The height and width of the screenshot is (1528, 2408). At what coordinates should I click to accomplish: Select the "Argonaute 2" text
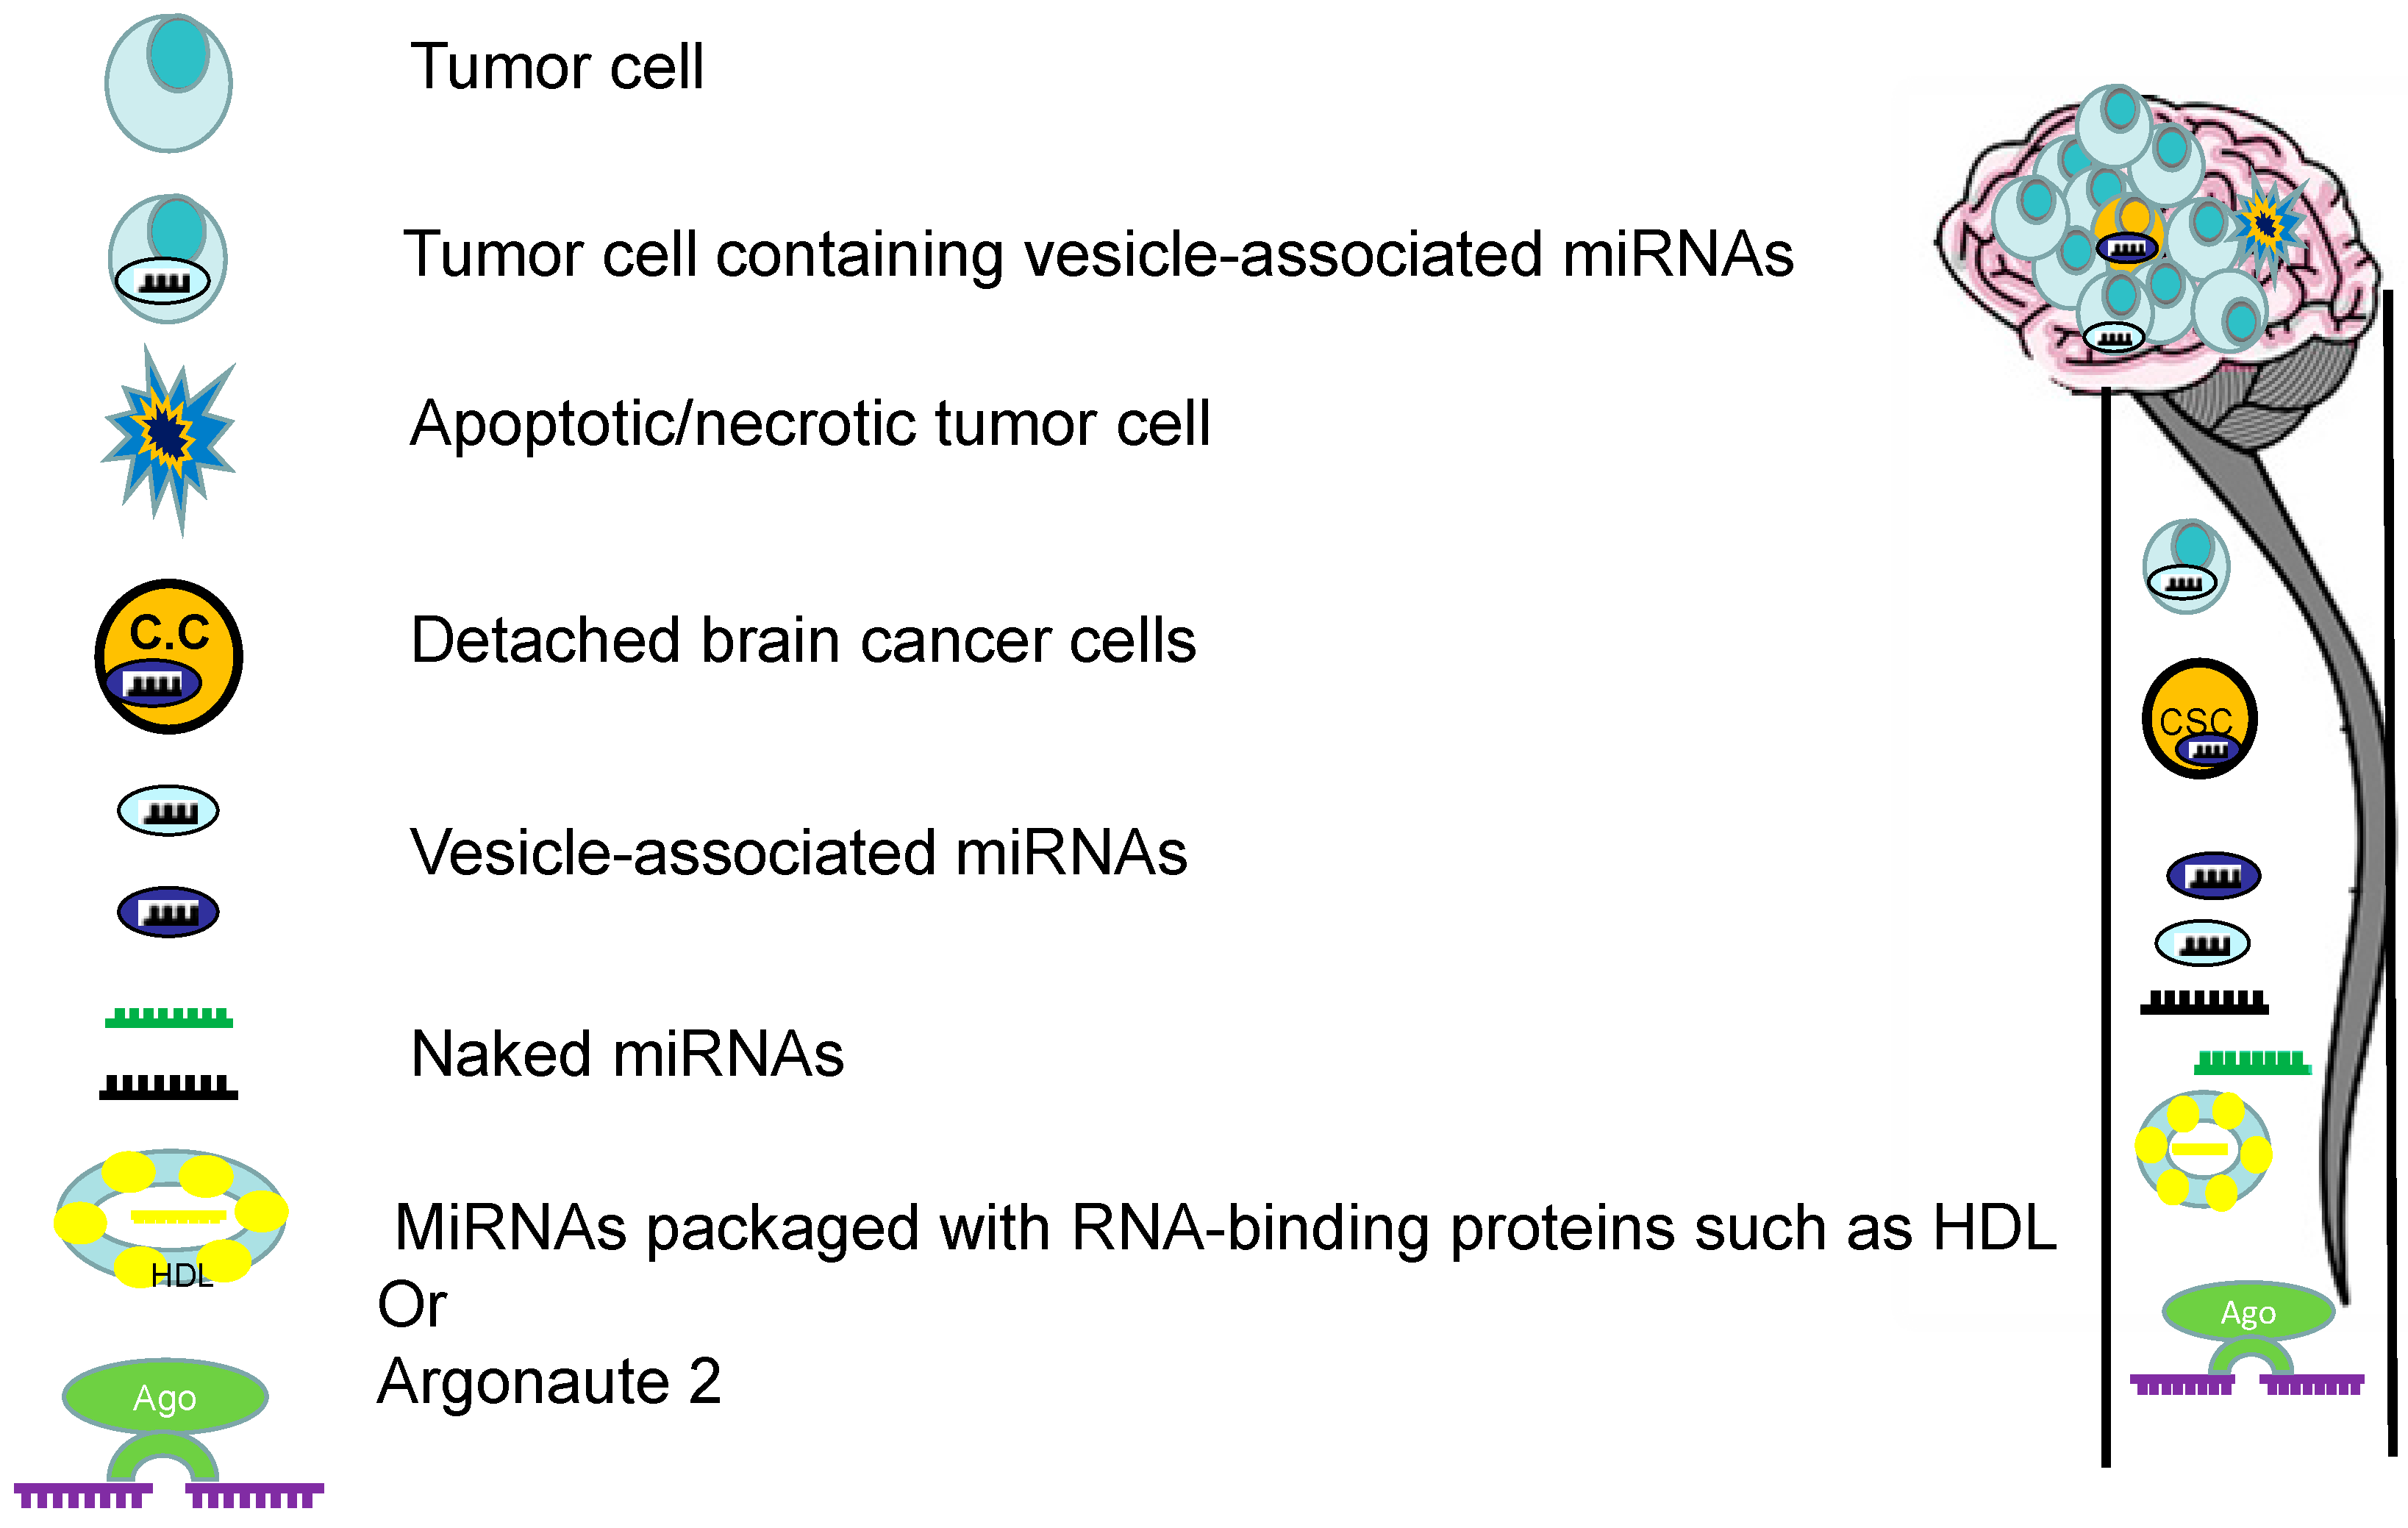click(549, 1382)
